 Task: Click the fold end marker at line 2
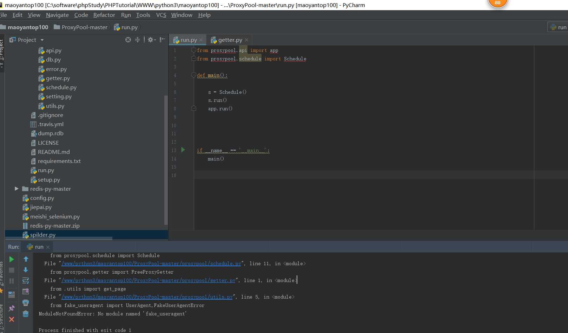point(193,59)
